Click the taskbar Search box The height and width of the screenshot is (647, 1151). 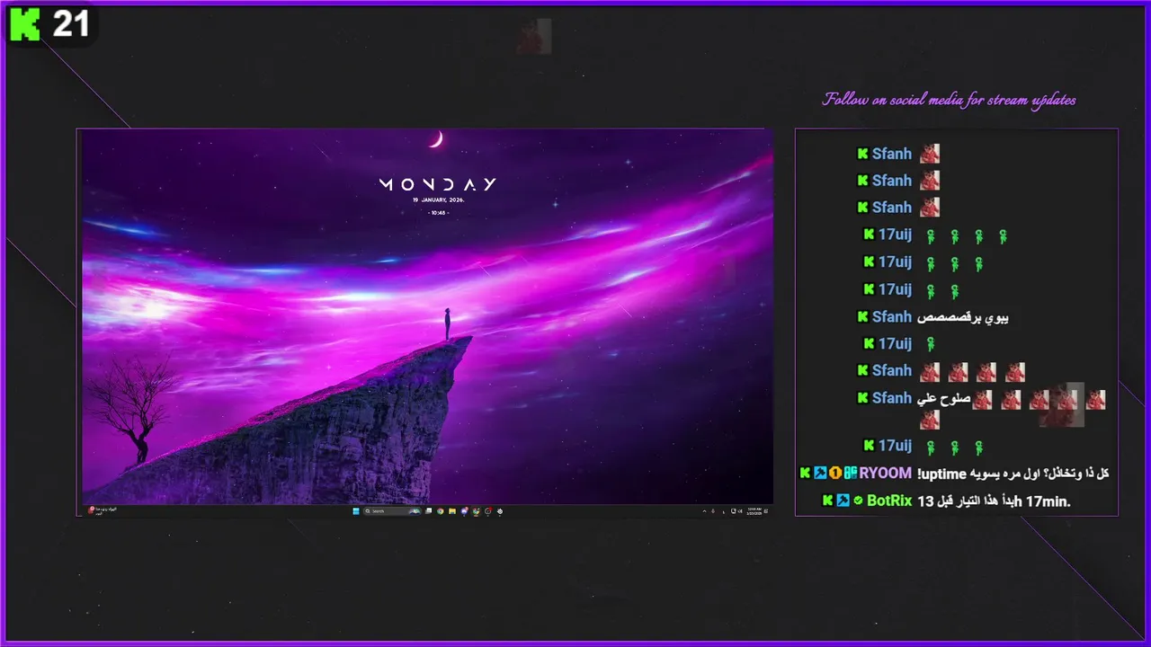[x=392, y=511]
